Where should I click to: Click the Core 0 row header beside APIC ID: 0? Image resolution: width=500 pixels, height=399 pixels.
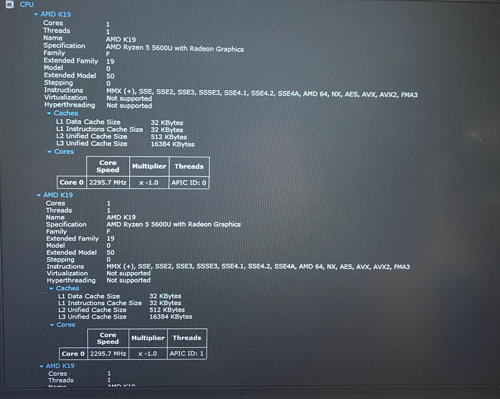coord(71,182)
